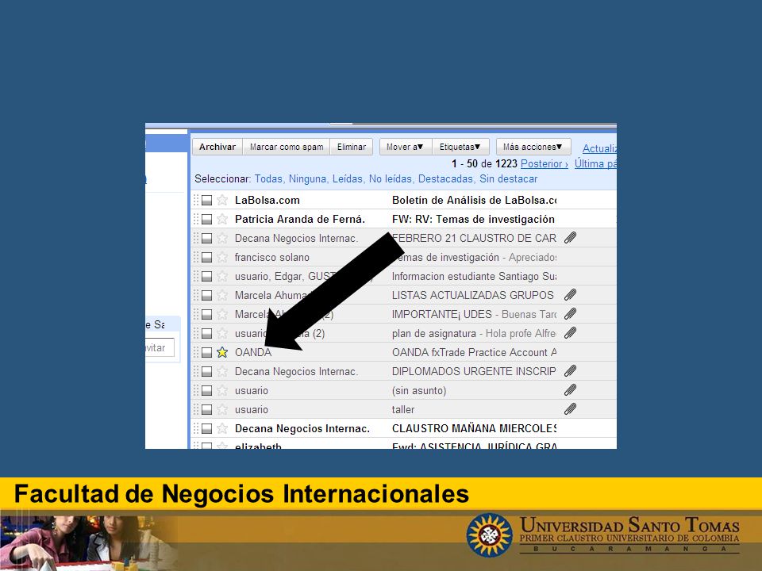
Task: Star the CLAUSTRO MAÑANA MIERCOLES message
Action: click(x=222, y=429)
